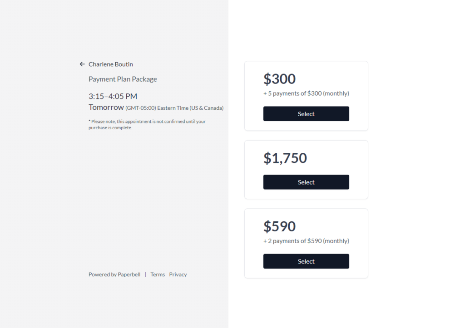This screenshot has height=328, width=465.
Task: Click the $590 price heading
Action: tap(279, 226)
